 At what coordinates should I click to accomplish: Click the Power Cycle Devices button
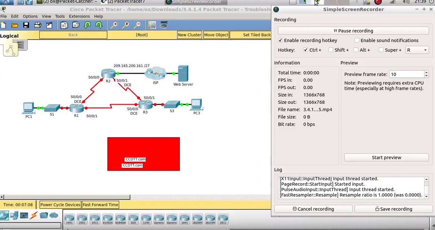click(60, 204)
